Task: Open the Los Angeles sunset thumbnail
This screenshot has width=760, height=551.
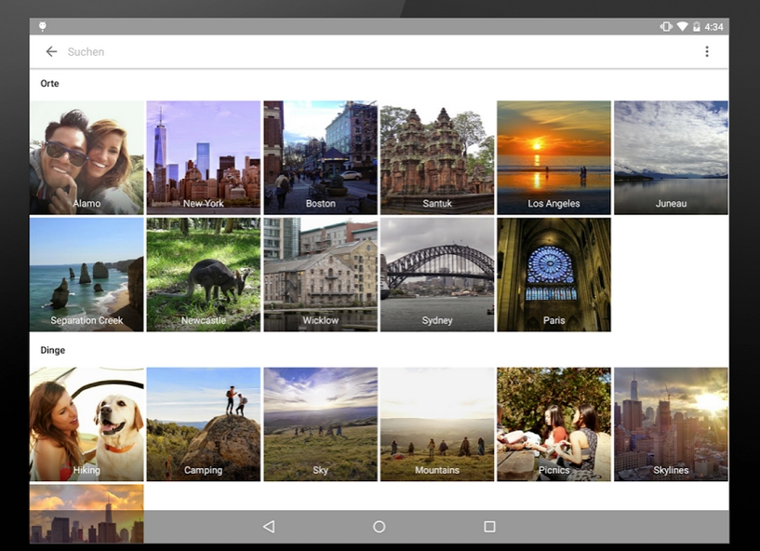Action: point(553,157)
